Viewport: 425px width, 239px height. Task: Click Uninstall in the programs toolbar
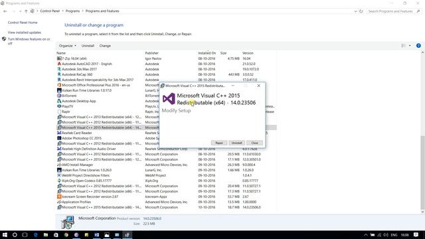pos(88,46)
